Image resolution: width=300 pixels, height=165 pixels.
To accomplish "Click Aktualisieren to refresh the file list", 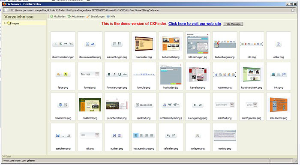I will point(76,16).
